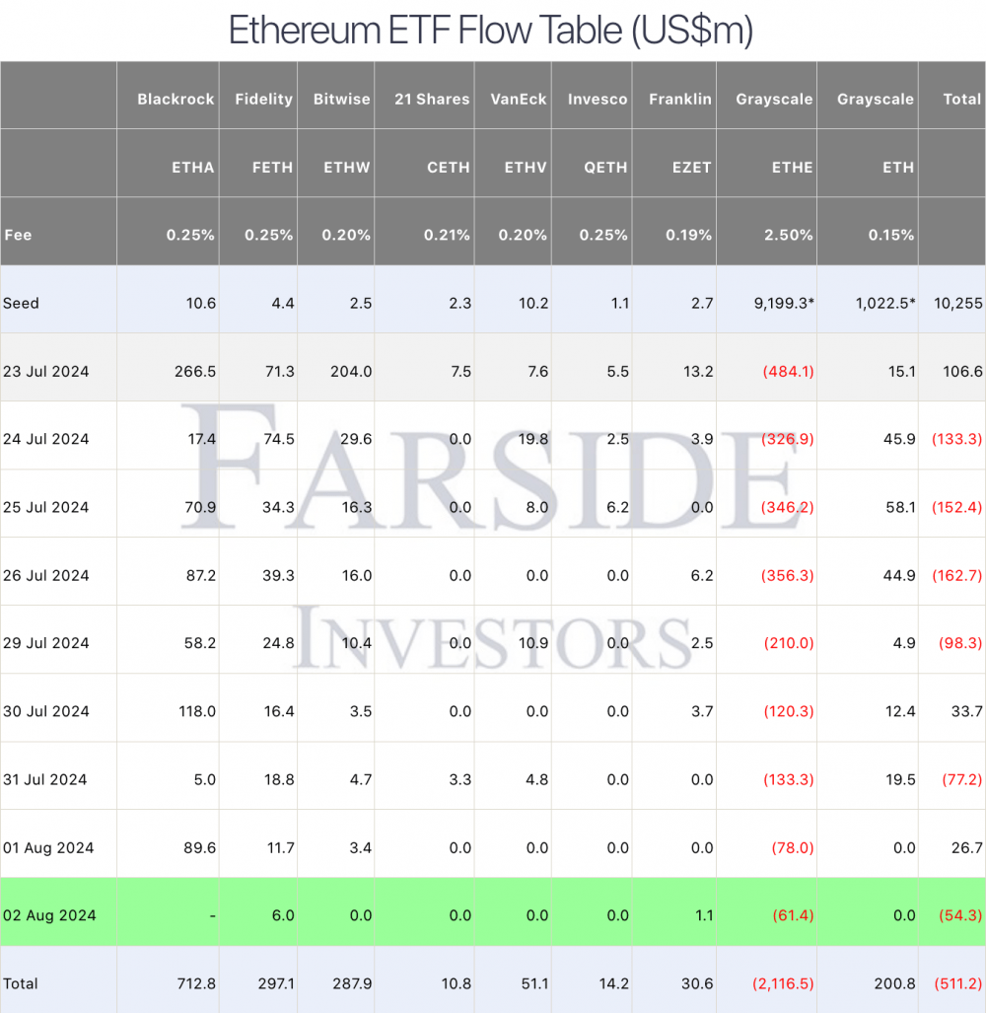Click the 266.5 Blackrock value
This screenshot has width=986, height=1013.
click(x=195, y=372)
